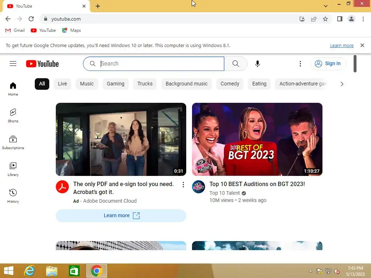
Task: Open the Top 10 Talent channel name
Action: point(225,193)
